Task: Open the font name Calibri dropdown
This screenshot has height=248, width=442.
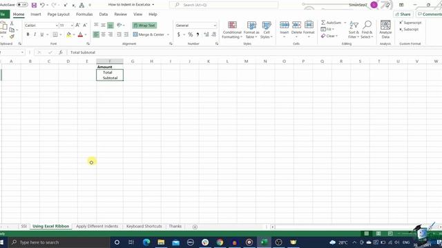Action: click(x=57, y=25)
